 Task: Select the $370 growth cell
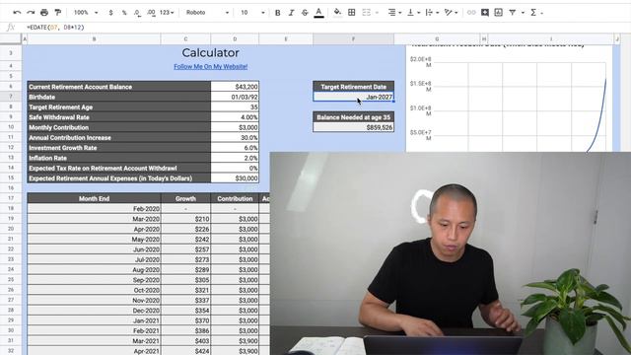tap(185, 320)
